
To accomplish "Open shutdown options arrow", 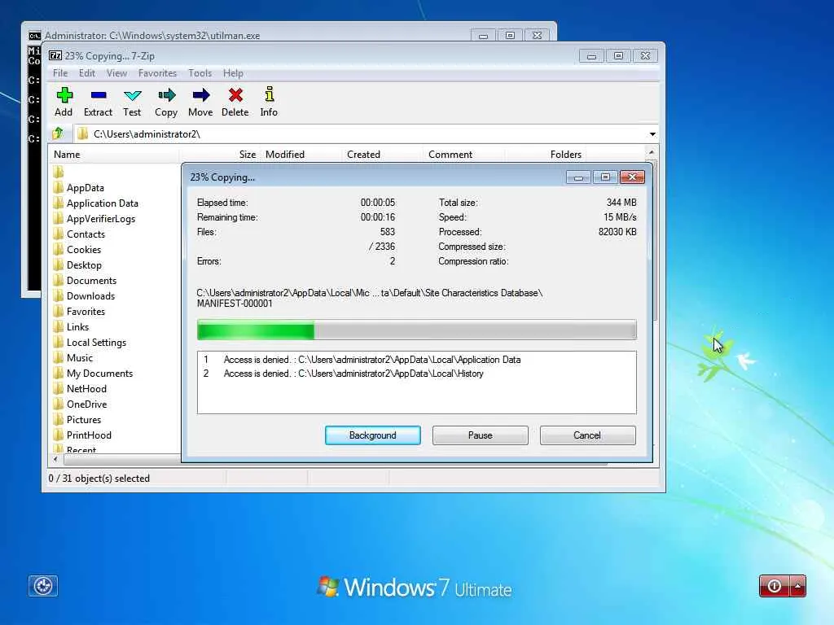I will click(798, 586).
